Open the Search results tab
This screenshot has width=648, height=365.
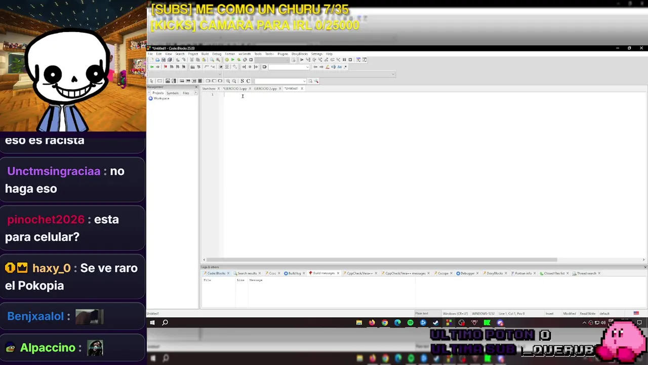click(247, 273)
